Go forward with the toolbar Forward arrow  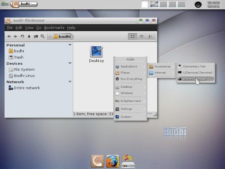15,36
